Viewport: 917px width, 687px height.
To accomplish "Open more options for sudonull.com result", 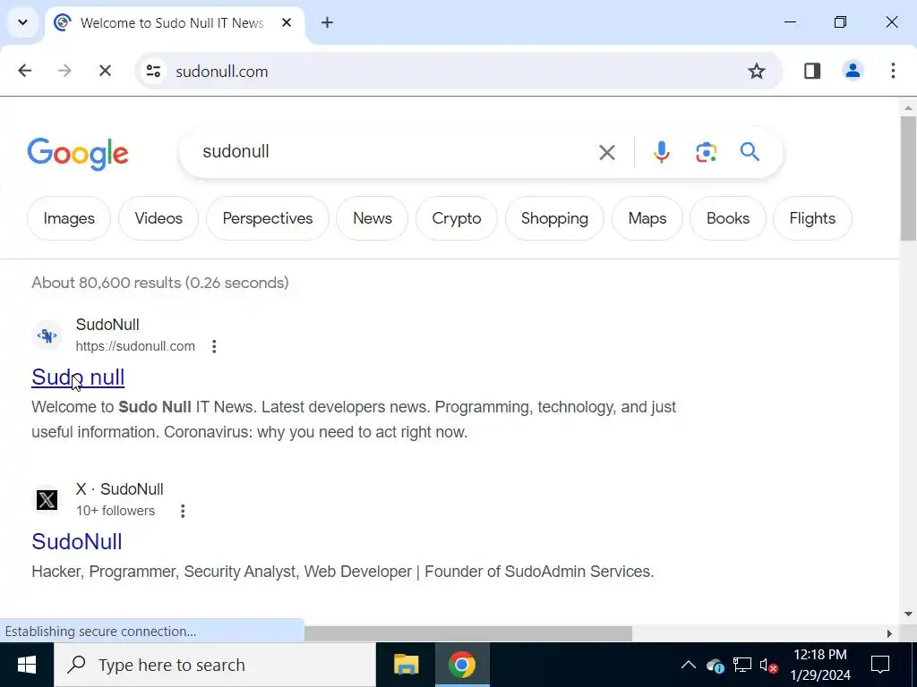I will click(214, 346).
